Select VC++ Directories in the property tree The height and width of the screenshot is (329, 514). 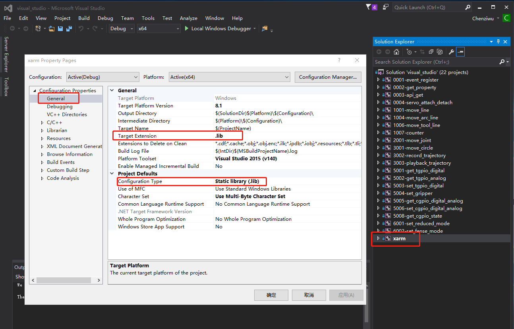click(67, 115)
